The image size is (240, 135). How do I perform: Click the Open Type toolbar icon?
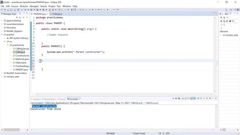point(59,10)
